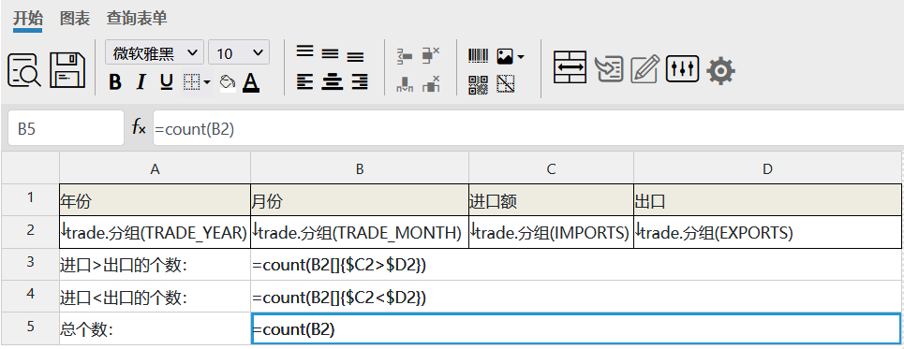
Task: Select column D header
Action: pyautogui.click(x=767, y=168)
